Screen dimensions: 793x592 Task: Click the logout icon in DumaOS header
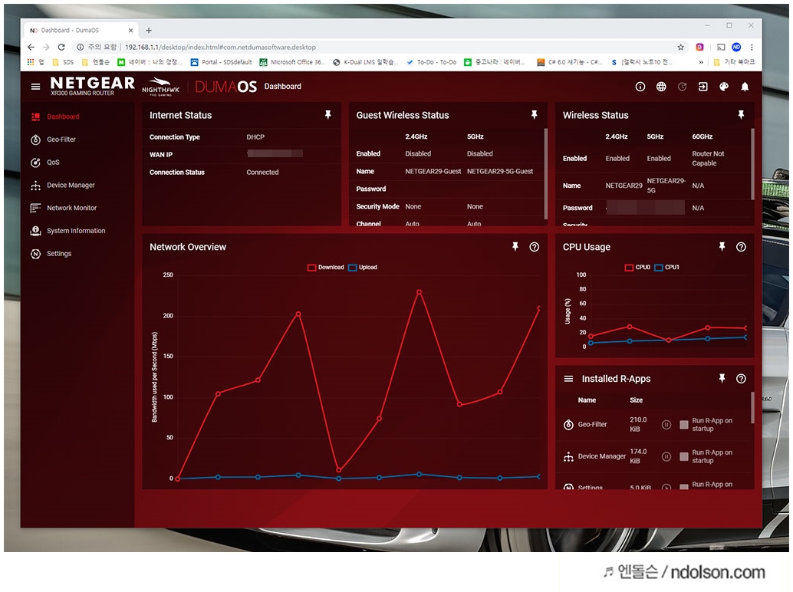click(703, 87)
